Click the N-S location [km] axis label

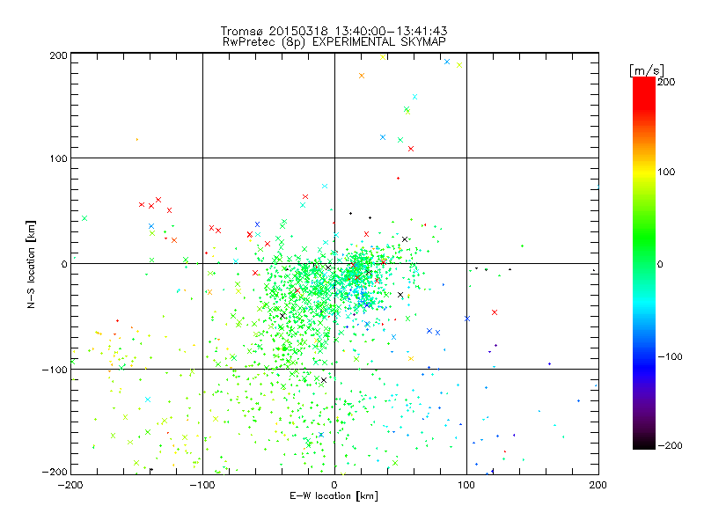coord(31,264)
